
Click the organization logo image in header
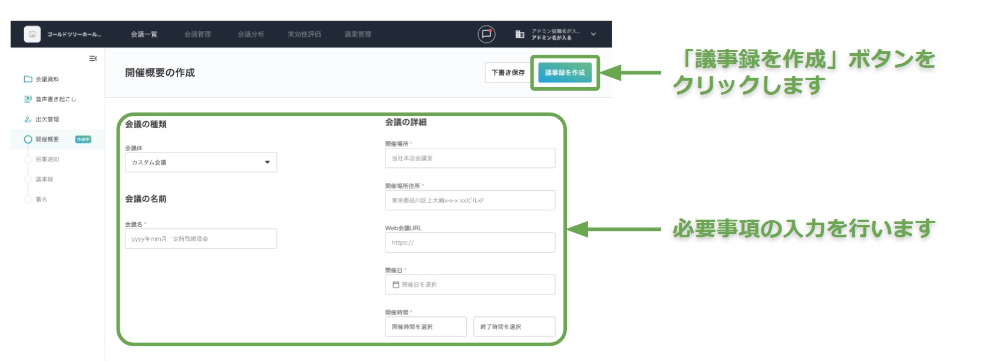[x=32, y=34]
